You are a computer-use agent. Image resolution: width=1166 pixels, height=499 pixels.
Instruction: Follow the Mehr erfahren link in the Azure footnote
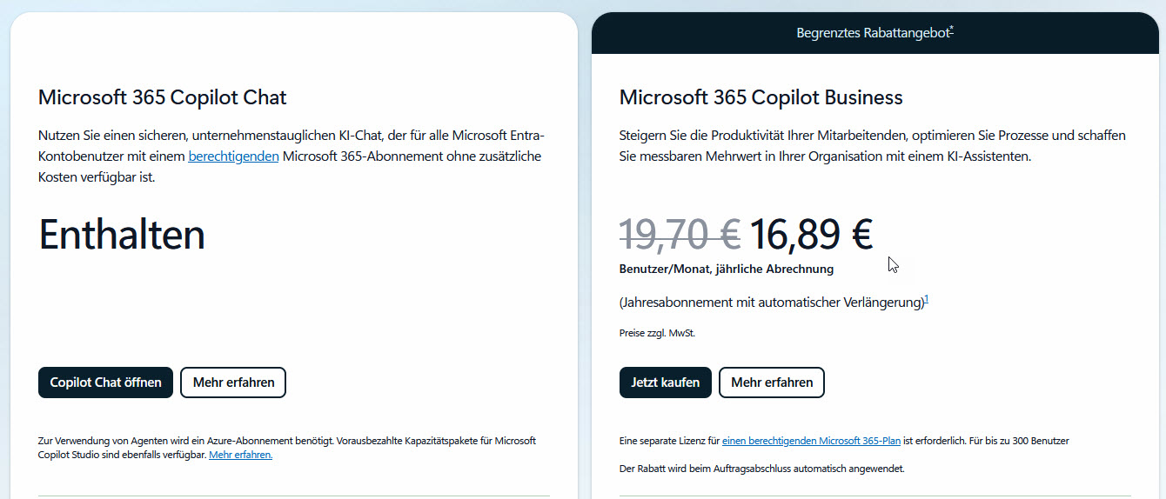240,455
